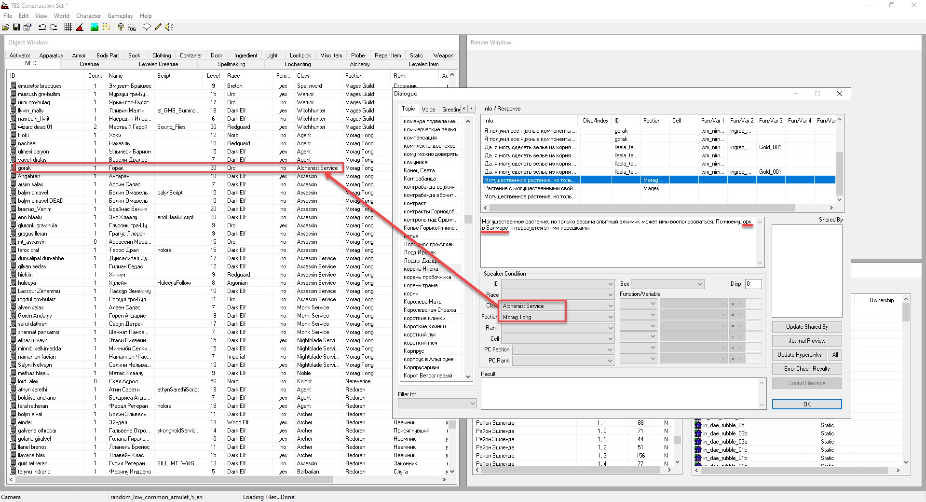Open the speaker ID dropdown
926x502 pixels.
tap(558, 284)
